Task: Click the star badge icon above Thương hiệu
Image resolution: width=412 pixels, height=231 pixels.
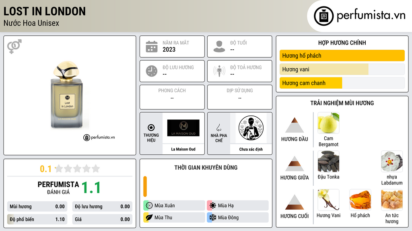Action: (x=151, y=128)
